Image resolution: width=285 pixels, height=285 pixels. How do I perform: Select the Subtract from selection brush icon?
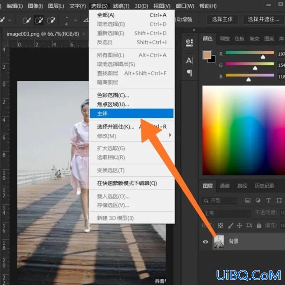click(x=51, y=20)
